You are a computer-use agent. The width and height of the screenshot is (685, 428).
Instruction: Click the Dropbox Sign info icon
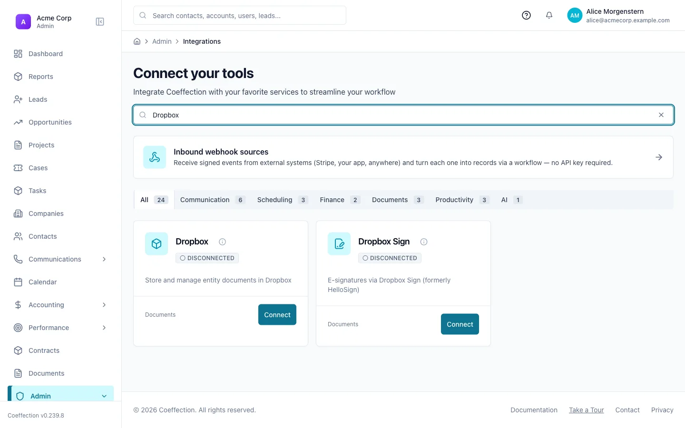tap(424, 242)
